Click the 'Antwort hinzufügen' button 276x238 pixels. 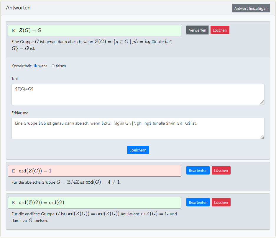tap(251, 8)
